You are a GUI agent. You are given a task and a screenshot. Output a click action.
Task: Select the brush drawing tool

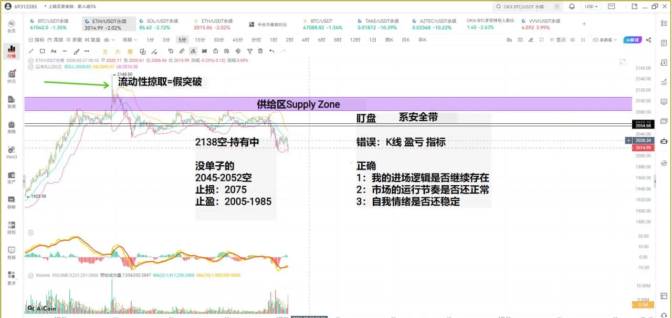click(77, 51)
